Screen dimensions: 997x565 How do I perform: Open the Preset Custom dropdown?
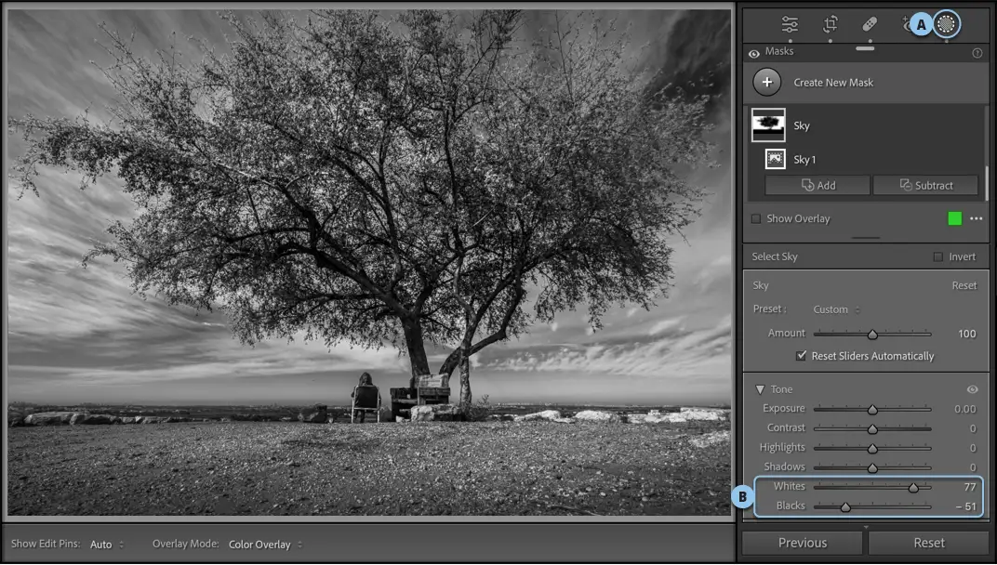point(836,309)
